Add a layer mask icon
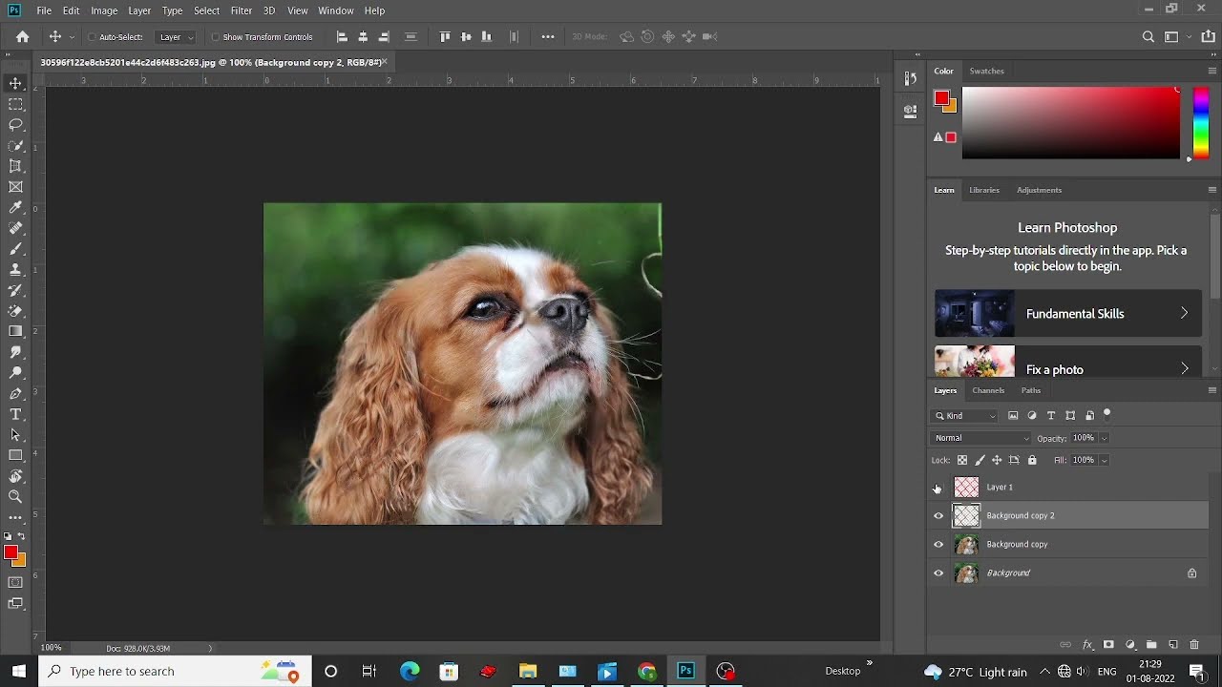Screen dimensions: 1222x687 tap(1108, 645)
